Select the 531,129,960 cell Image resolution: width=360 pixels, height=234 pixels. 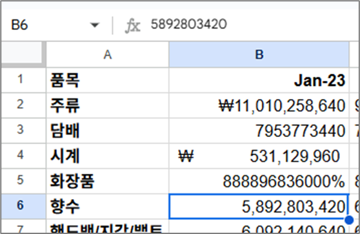tap(259, 156)
